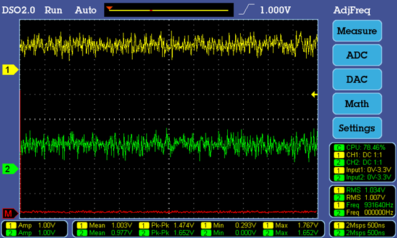Click the green 2 badge beside Mean 0.977V
The width and height of the screenshot is (397, 238).
tap(82, 232)
